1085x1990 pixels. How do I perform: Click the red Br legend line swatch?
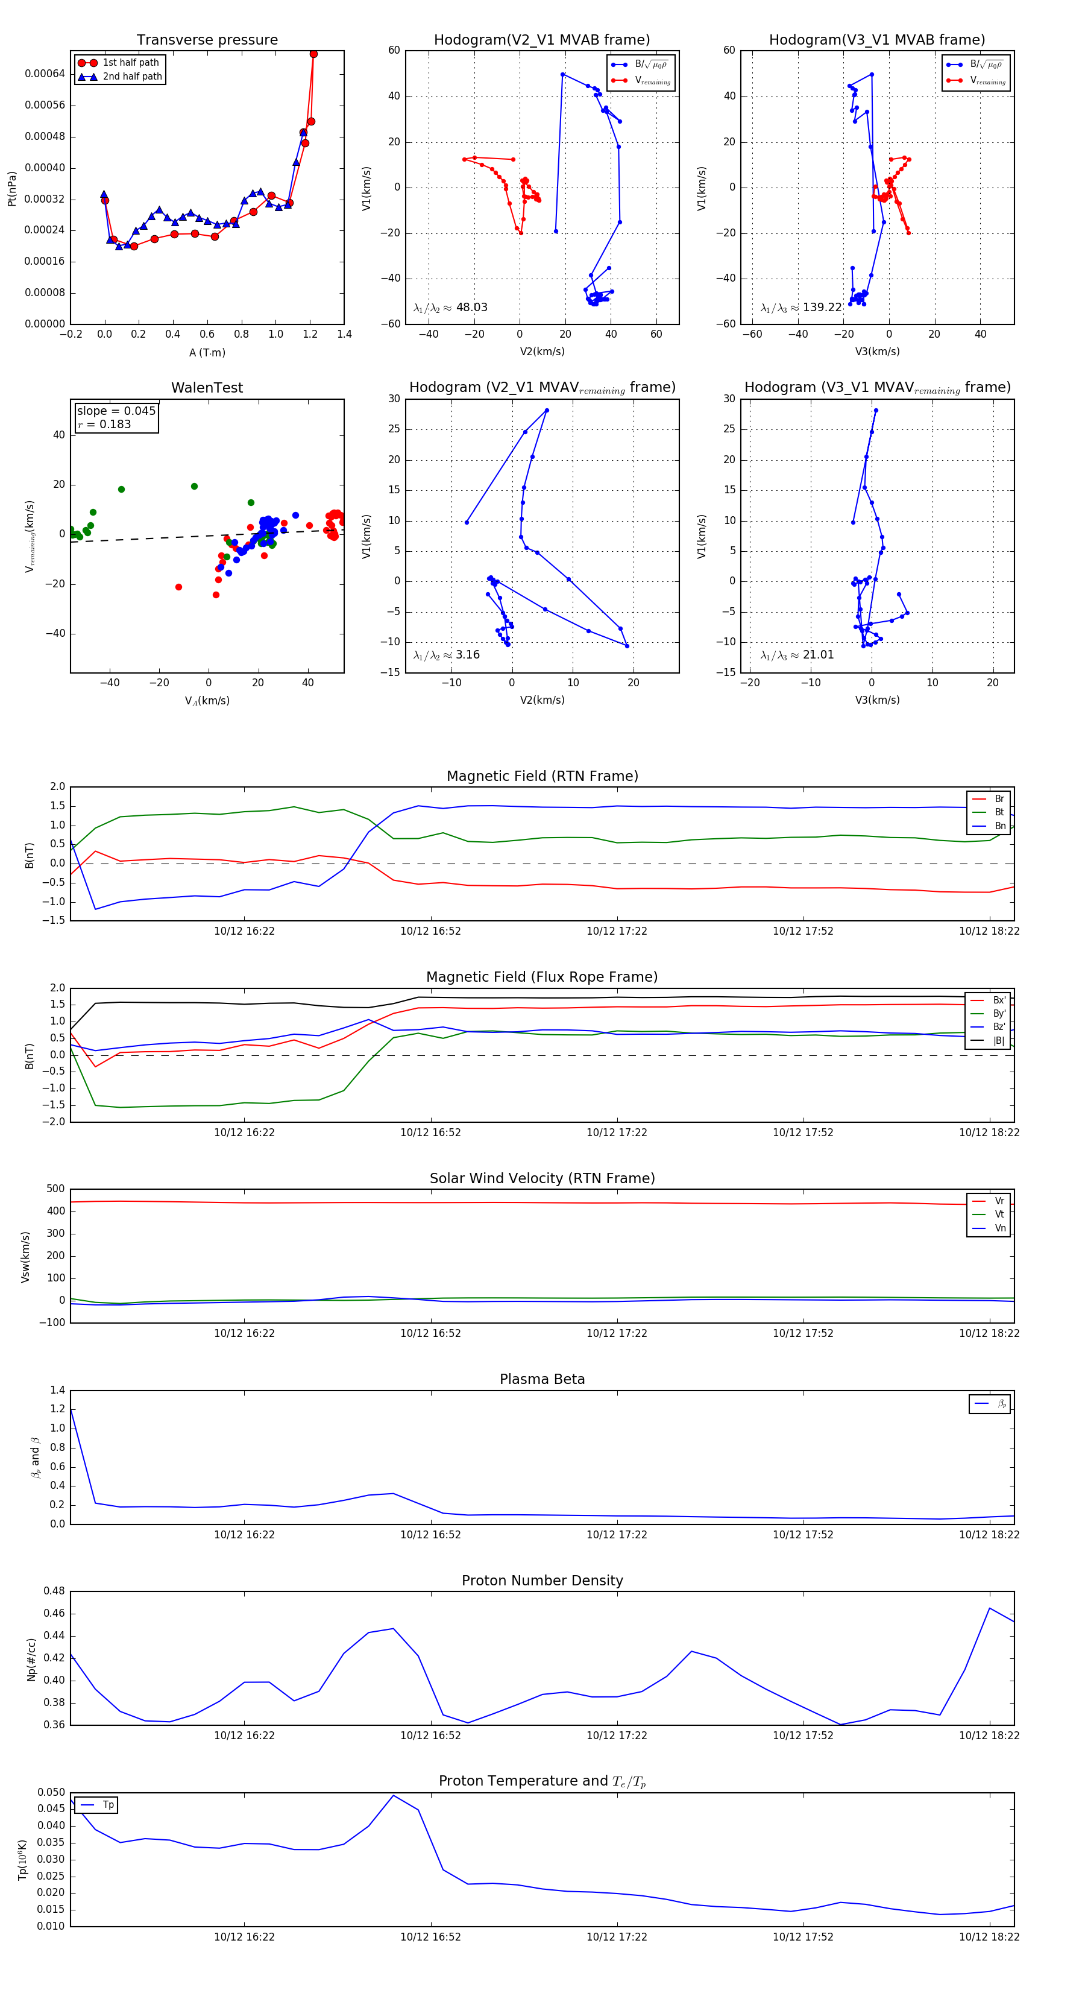pos(978,799)
